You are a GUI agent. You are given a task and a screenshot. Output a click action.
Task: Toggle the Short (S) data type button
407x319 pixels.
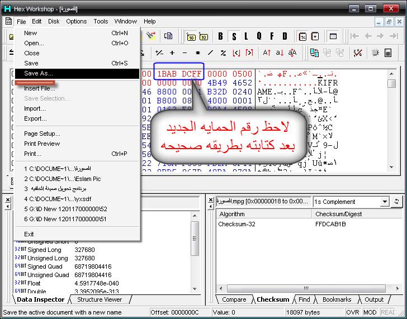(x=234, y=36)
